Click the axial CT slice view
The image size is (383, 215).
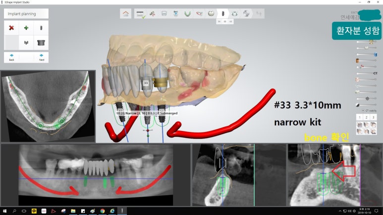click(48, 106)
